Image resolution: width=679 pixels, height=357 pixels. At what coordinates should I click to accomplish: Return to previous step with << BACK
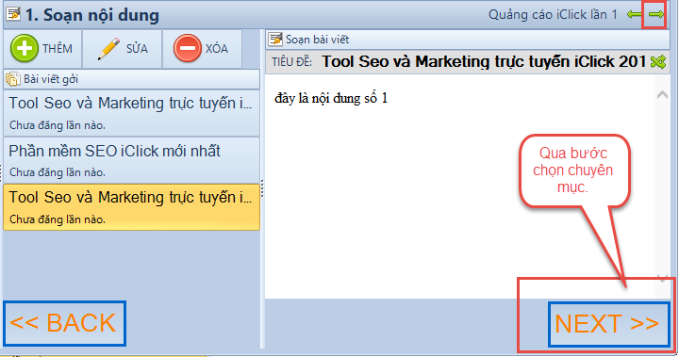click(64, 323)
